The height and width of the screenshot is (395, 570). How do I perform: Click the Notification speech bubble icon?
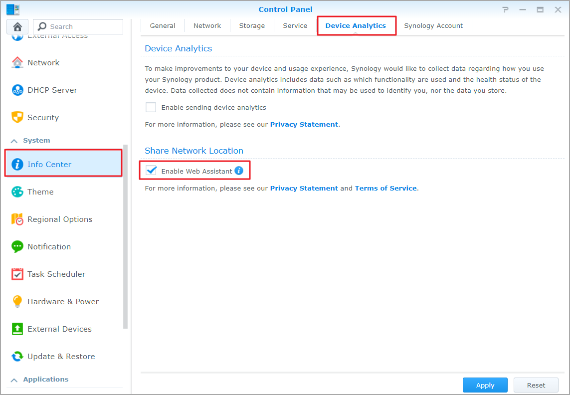tap(17, 246)
